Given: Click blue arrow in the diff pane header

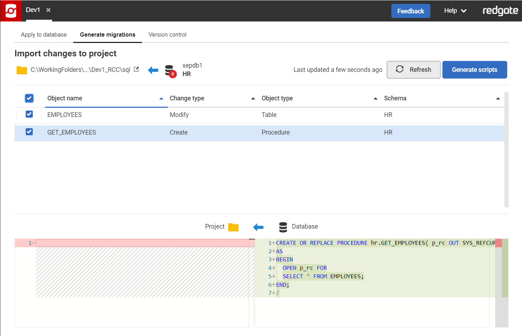Looking at the screenshot, I should point(258,227).
